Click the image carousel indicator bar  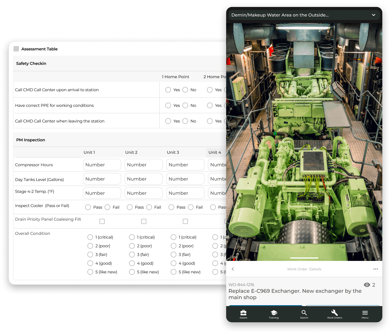[x=304, y=258]
